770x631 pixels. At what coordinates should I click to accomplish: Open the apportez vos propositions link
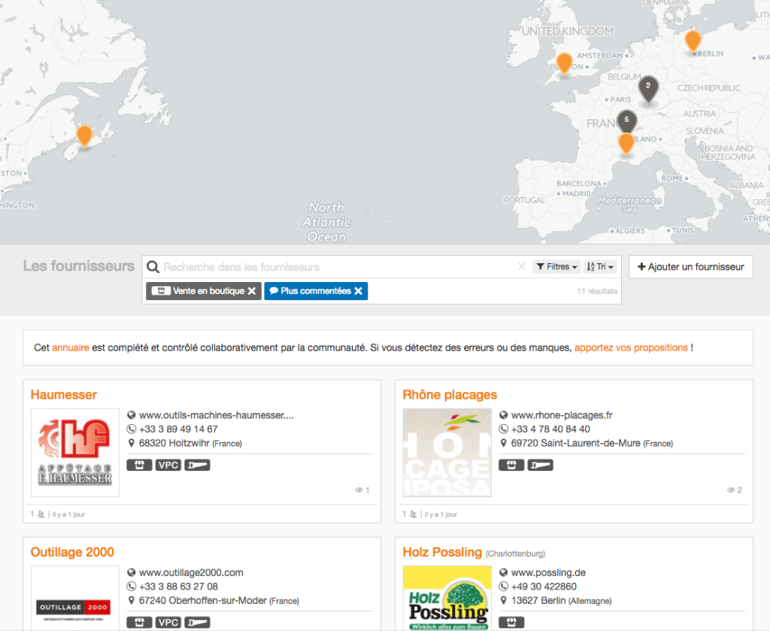(631, 347)
